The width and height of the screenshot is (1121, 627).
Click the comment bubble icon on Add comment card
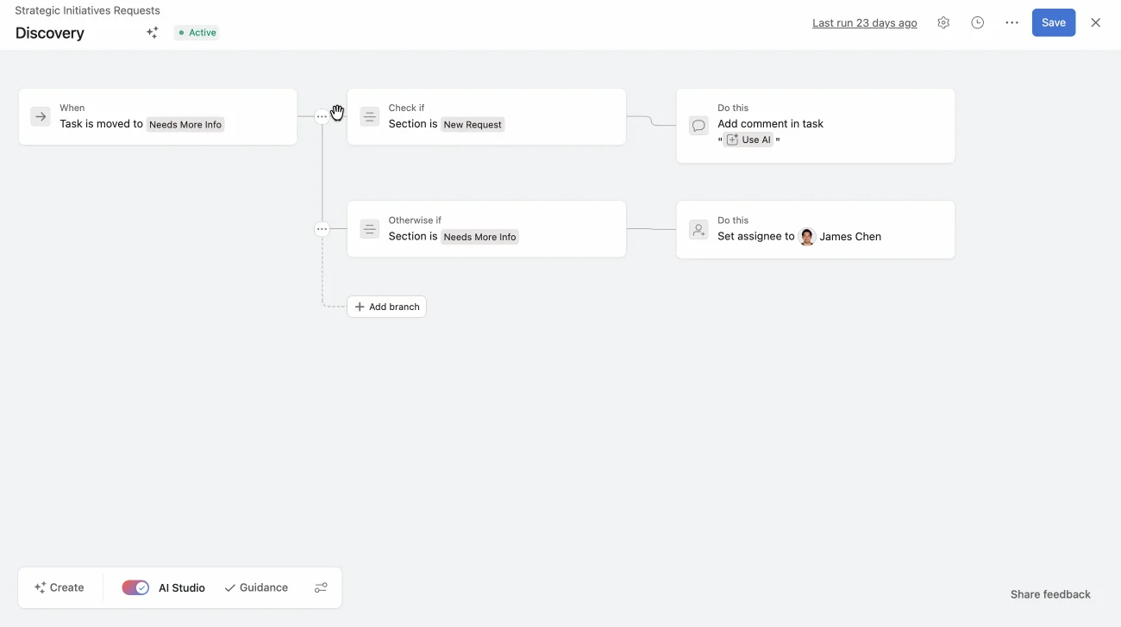[698, 125]
